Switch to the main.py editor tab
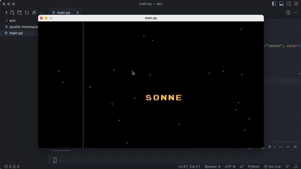The width and height of the screenshot is (301, 169). pyautogui.click(x=63, y=13)
